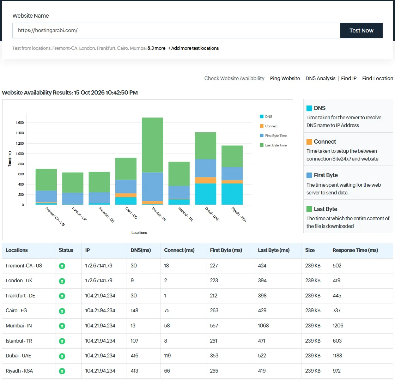Toggle the DNS series in chart legend
The height and width of the screenshot is (380, 395).
[x=266, y=117]
